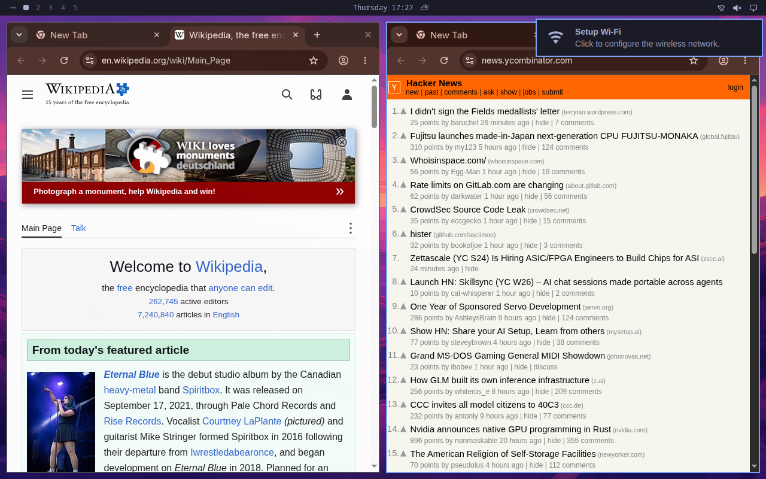Screen dimensions: 766x479
Task: Click 'anyone can edit' link
Action: point(241,288)
